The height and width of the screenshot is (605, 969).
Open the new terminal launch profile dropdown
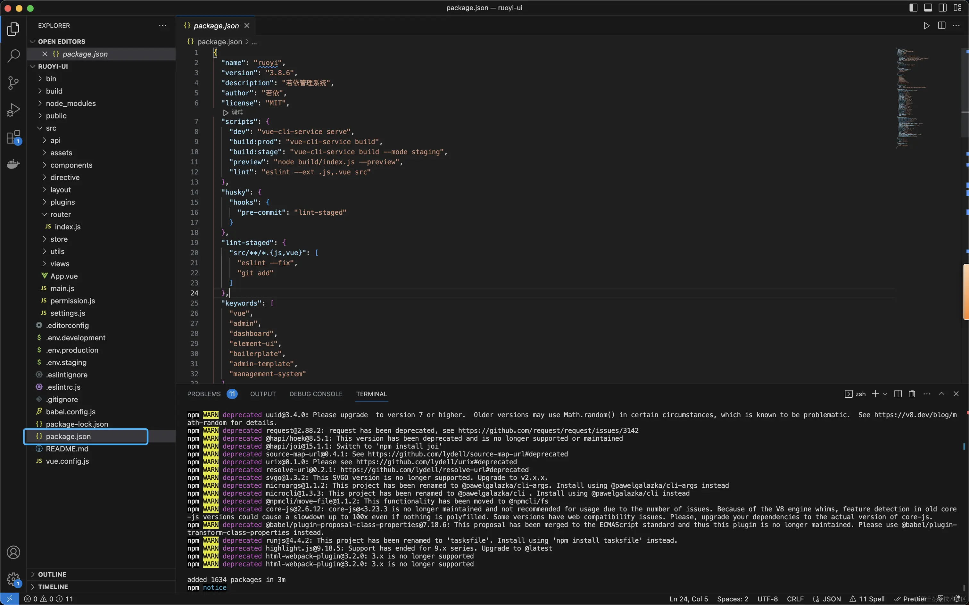coord(885,394)
